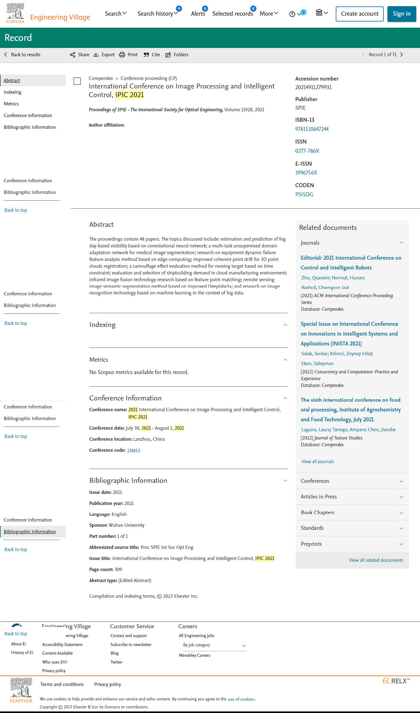This screenshot has width=420, height=713.
Task: Click the Share icon in the toolbar
Action: tap(73, 55)
